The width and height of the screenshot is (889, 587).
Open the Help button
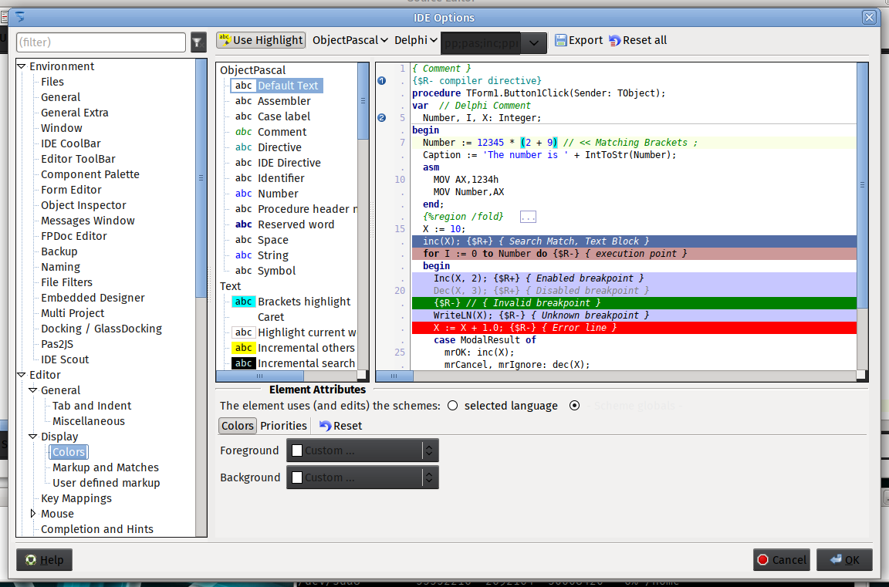pyautogui.click(x=44, y=560)
